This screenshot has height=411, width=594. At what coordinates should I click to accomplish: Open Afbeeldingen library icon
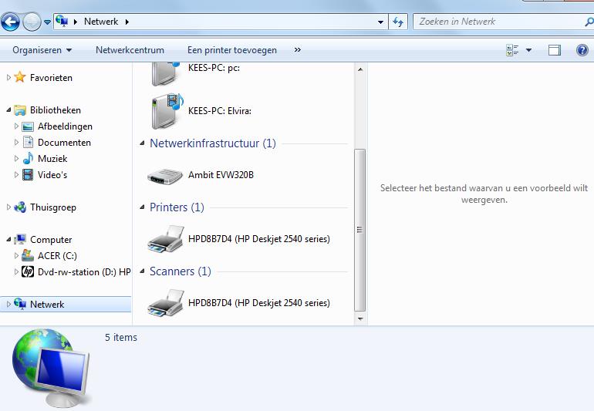pyautogui.click(x=28, y=126)
